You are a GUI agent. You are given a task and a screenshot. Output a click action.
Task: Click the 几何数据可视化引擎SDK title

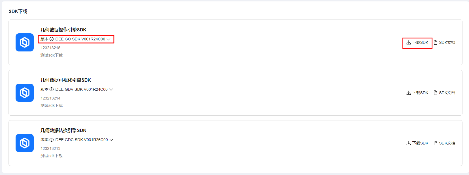coord(66,80)
